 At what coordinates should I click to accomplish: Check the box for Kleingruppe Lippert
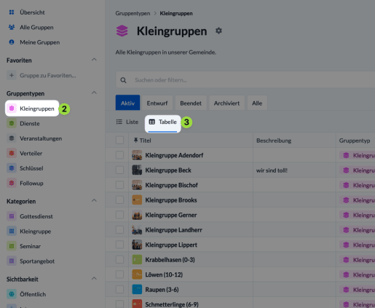click(x=119, y=245)
